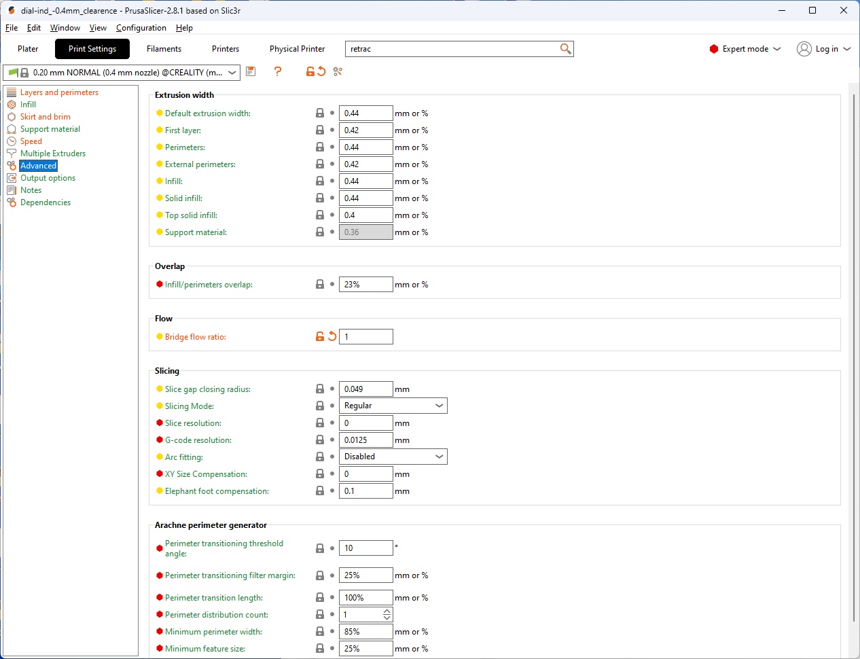Select Layers and perimeters in the sidebar
The width and height of the screenshot is (860, 659).
(59, 92)
